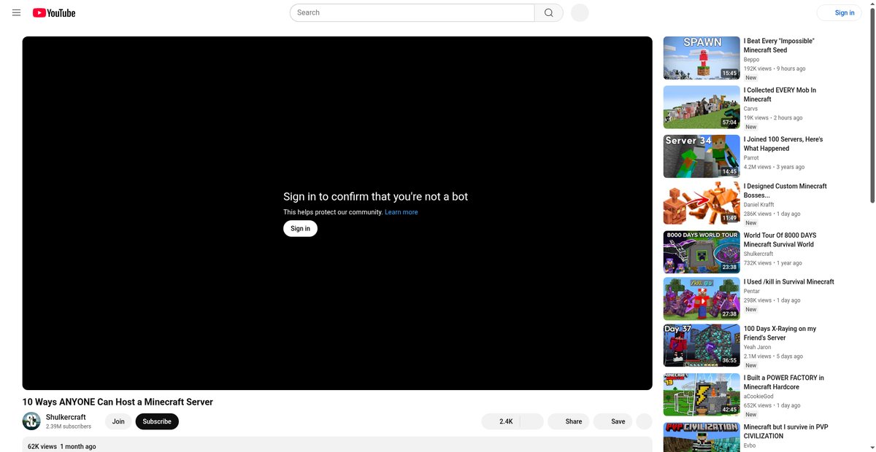Share this video
876x452 pixels.
tap(569, 421)
